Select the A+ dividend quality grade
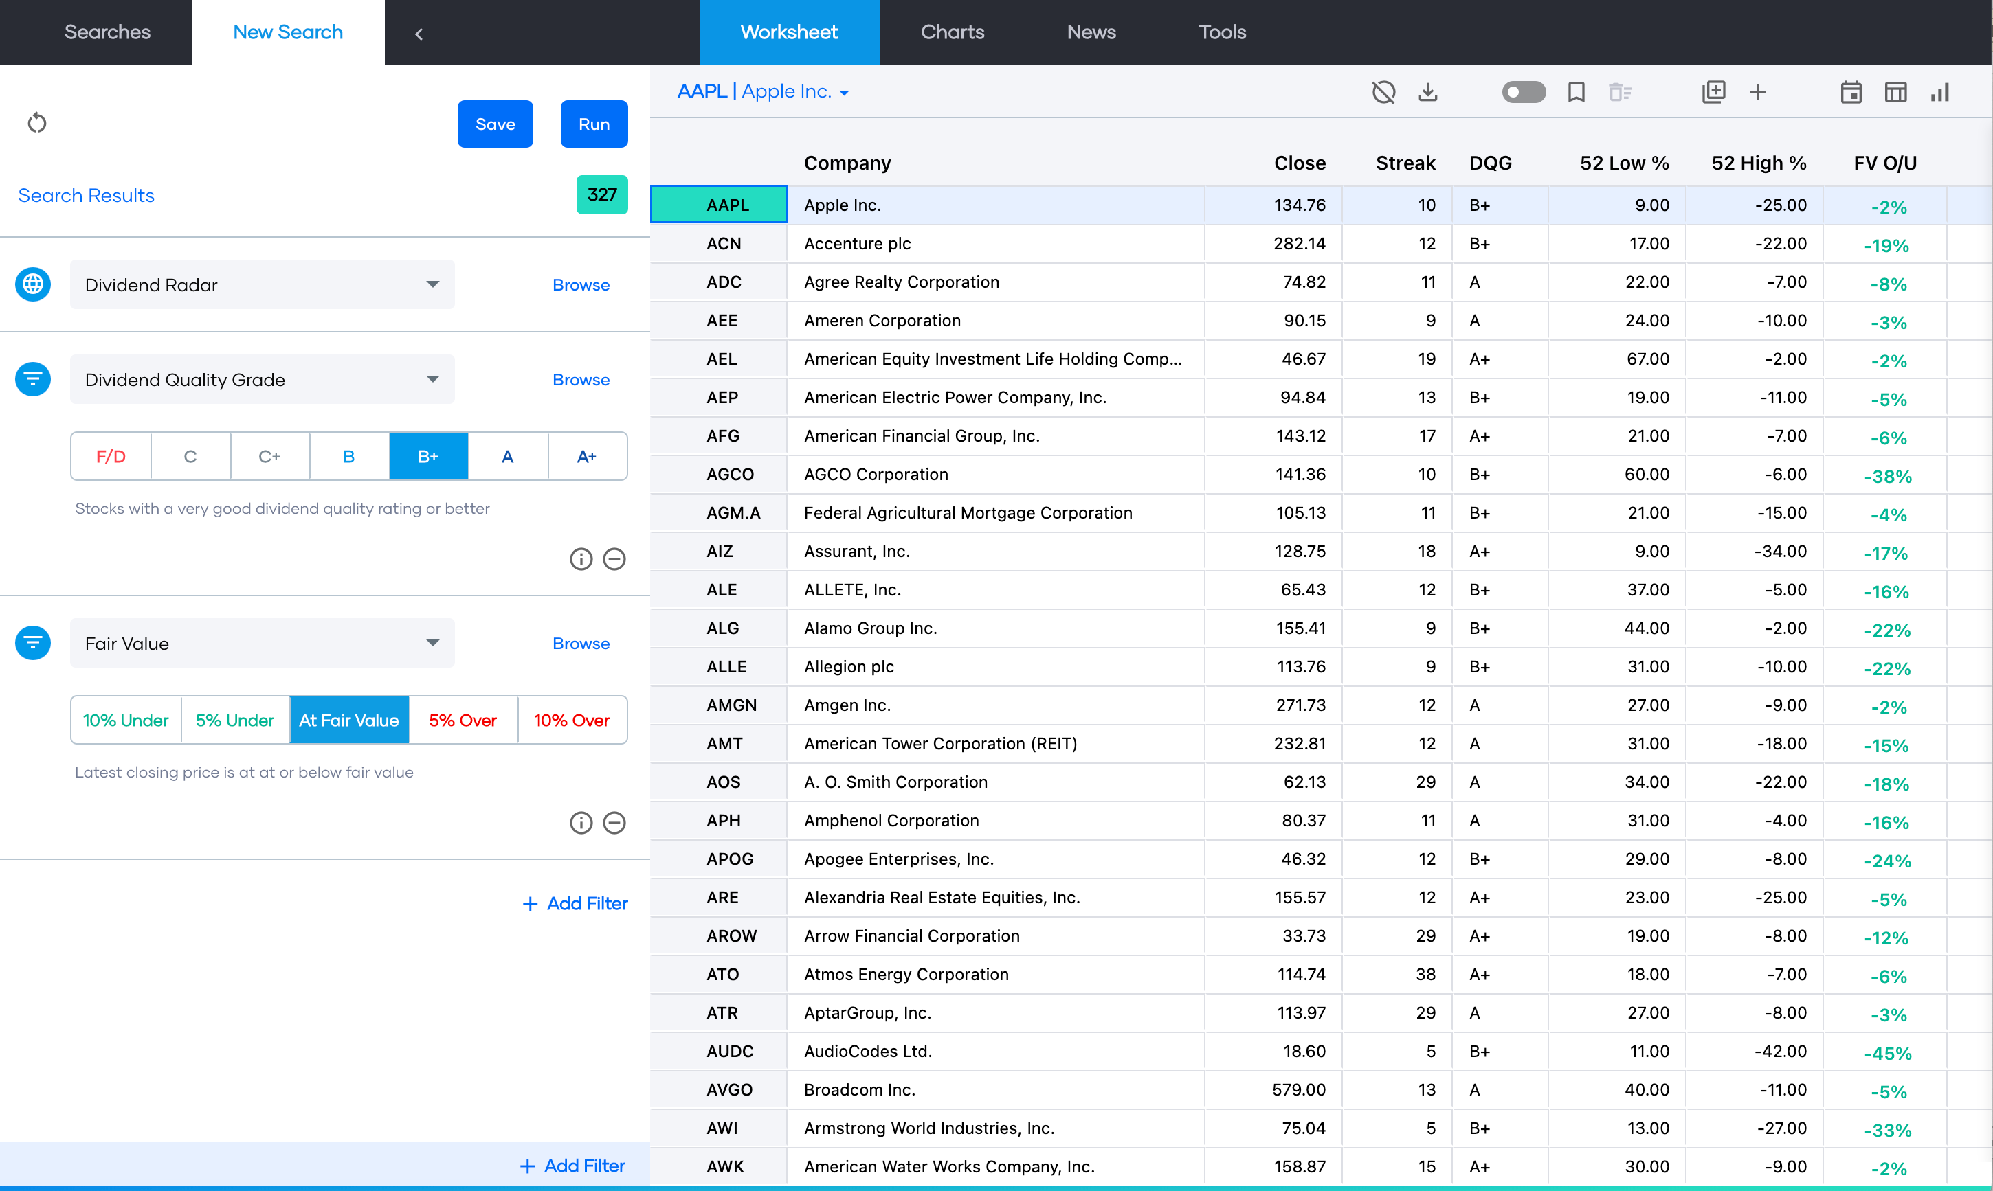This screenshot has height=1191, width=1993. click(x=587, y=457)
